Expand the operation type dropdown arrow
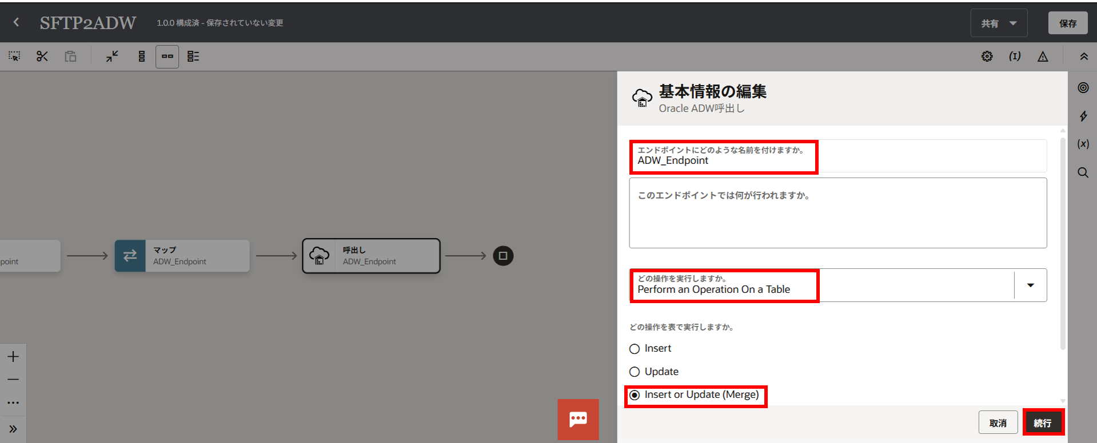Screen dimensions: 1097x443 (1030, 285)
